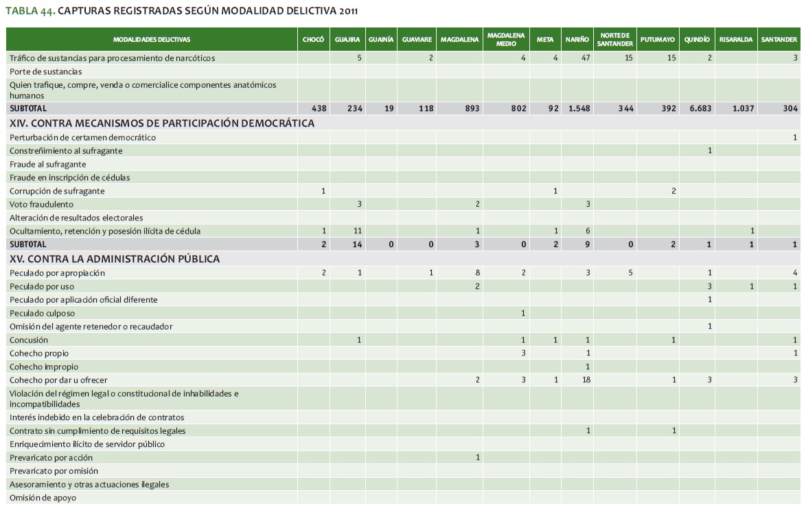Select the Prevaricato por omisión row label
Image resolution: width=806 pixels, height=508 pixels.
(x=54, y=471)
